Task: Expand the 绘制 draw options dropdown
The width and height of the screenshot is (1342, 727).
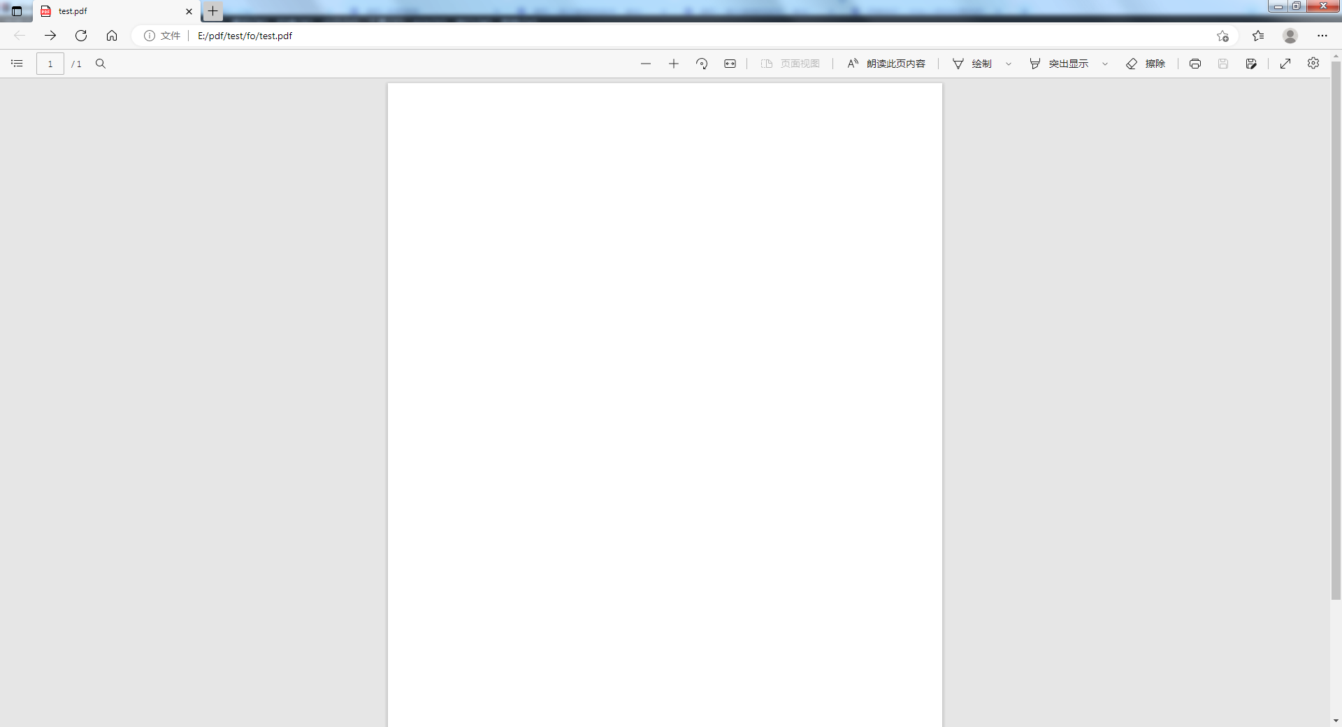Action: (1009, 64)
